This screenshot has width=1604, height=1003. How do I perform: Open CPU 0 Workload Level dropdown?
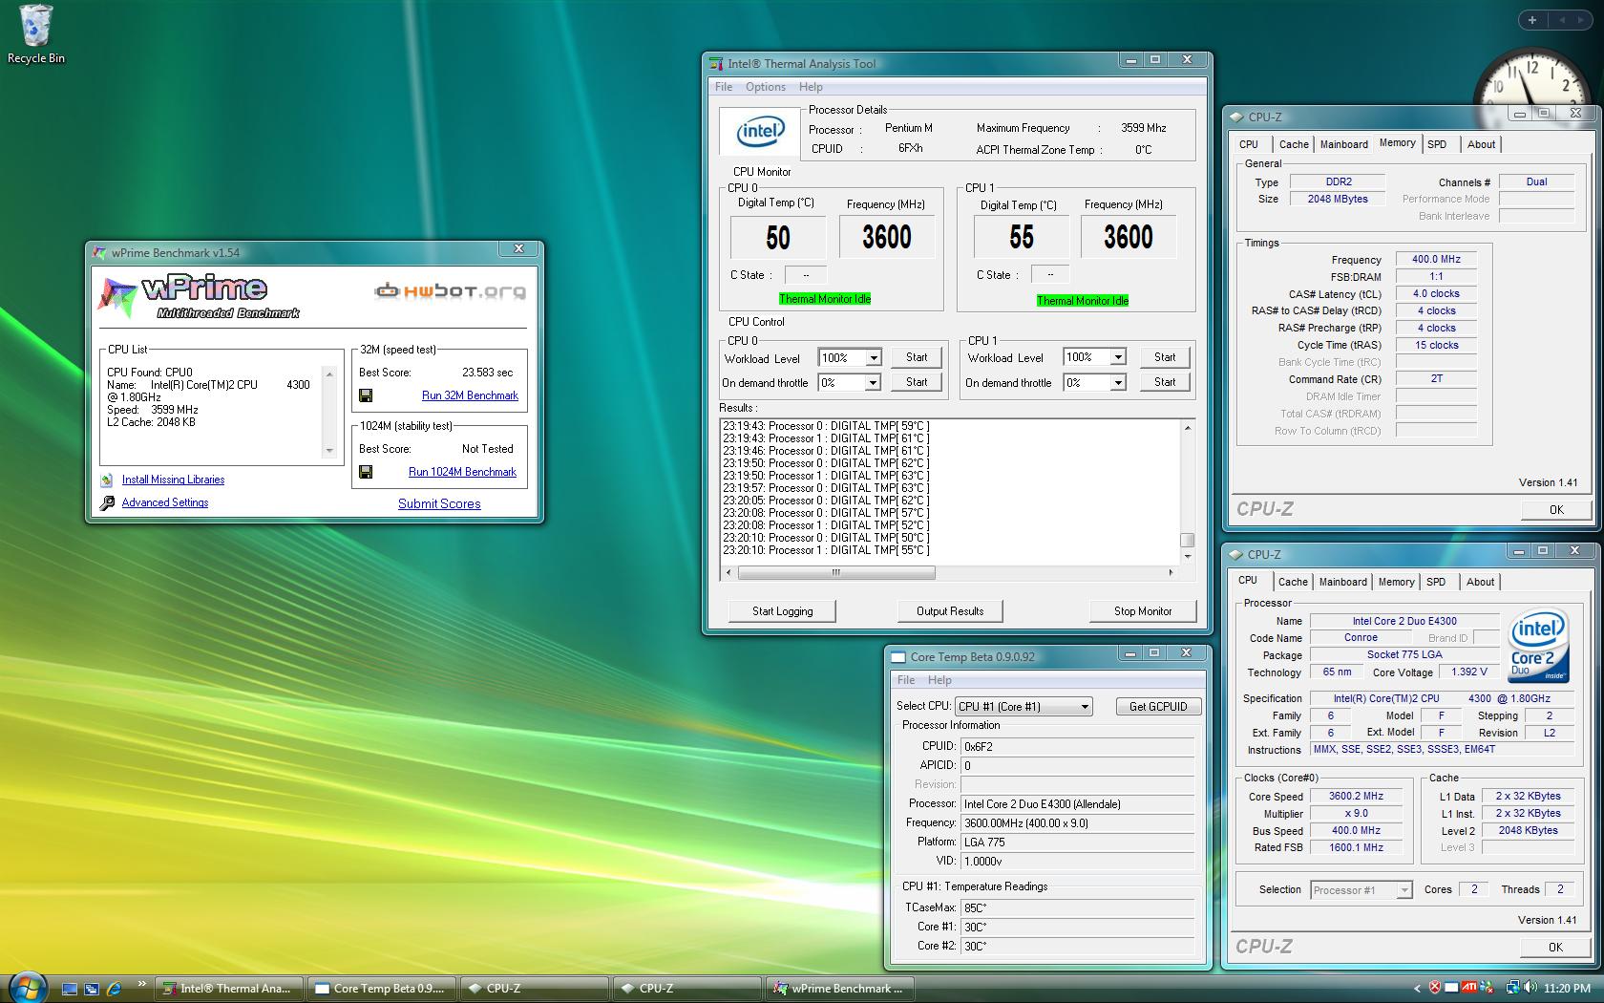[873, 358]
